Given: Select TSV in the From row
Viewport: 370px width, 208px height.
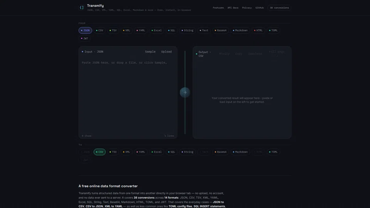Looking at the screenshot, I should pos(113,30).
